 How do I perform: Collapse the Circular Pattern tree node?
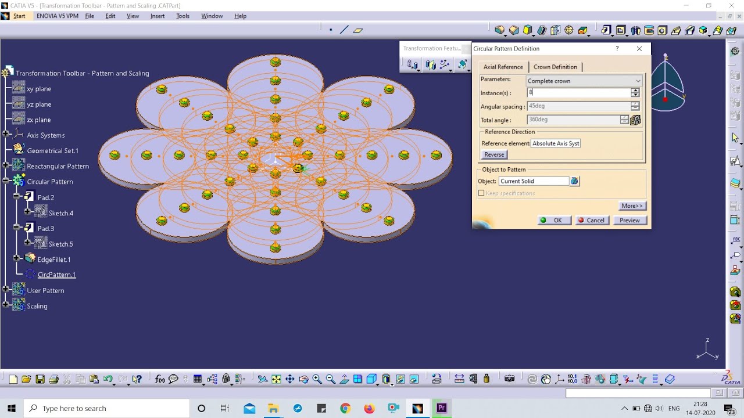click(x=6, y=181)
